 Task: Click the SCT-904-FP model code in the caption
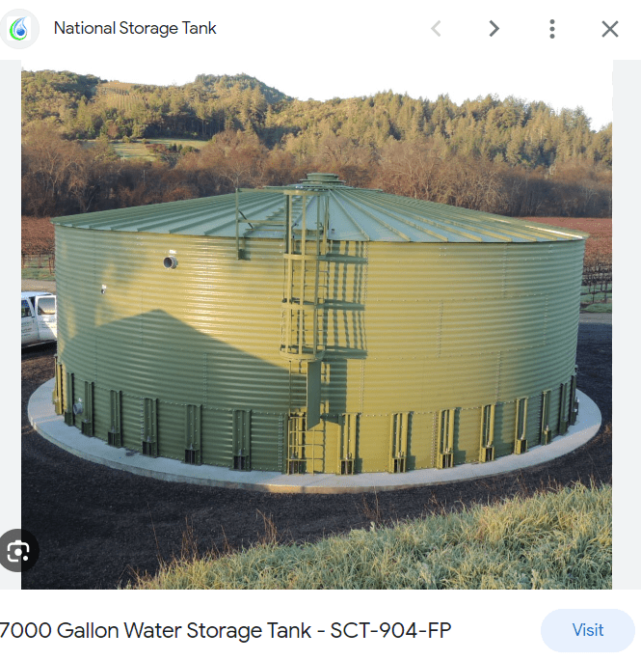coord(390,630)
